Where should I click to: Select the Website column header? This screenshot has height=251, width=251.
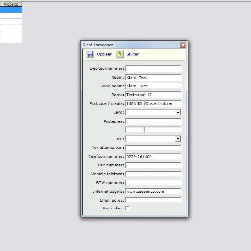click(11, 4)
